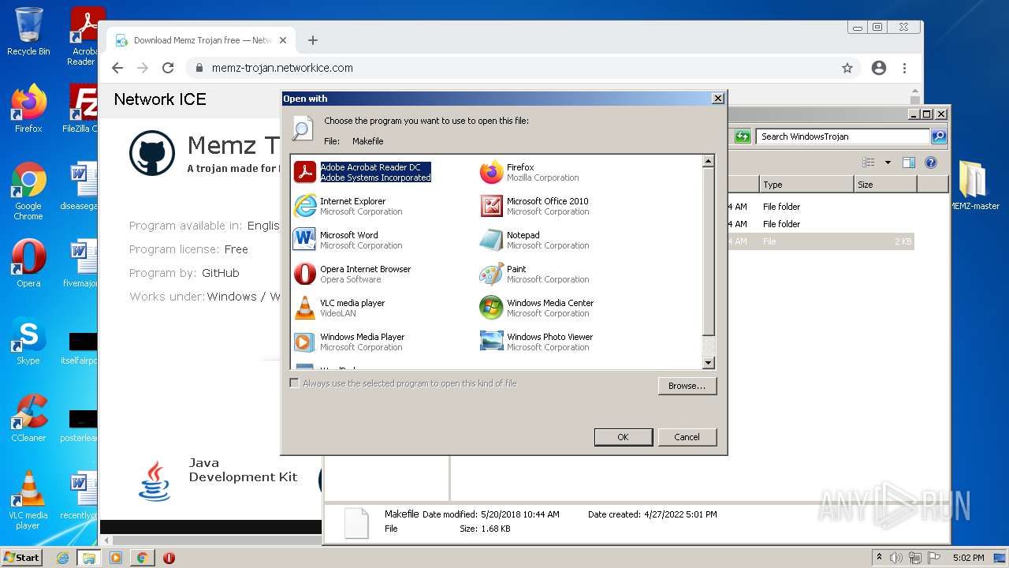
Task: Open Firefox desktop shortcut
Action: [28, 109]
